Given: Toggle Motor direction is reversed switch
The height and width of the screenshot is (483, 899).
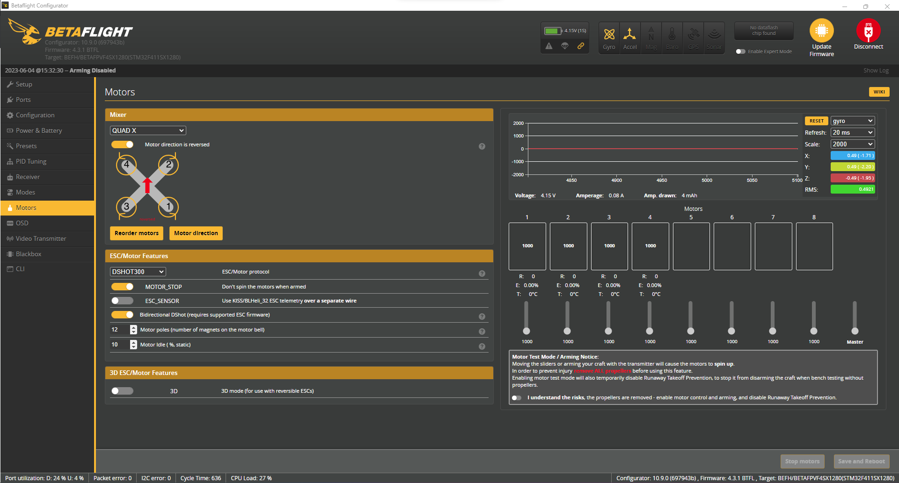Looking at the screenshot, I should pos(122,144).
